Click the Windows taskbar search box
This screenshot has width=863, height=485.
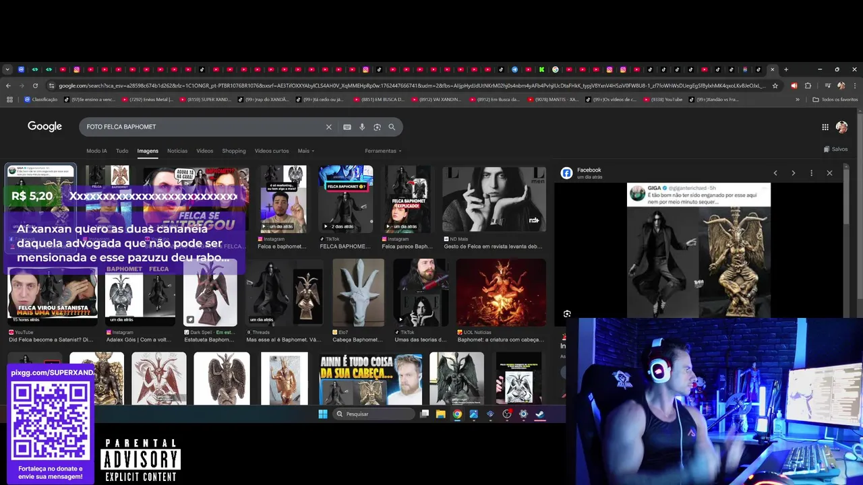(374, 414)
